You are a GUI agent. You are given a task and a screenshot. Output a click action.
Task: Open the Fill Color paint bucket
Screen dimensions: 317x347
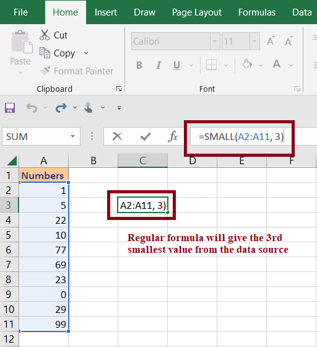click(x=247, y=64)
